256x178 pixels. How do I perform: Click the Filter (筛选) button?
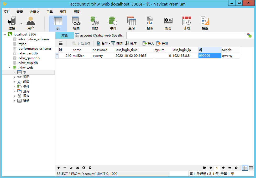117,43
